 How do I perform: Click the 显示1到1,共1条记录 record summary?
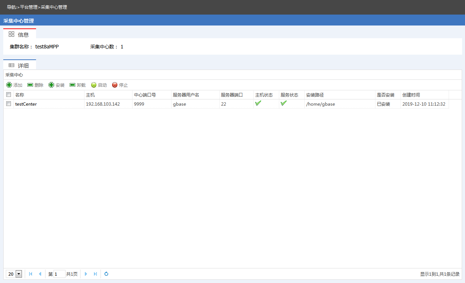[440, 274]
